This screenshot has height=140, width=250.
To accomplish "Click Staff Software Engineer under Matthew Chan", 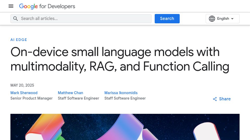I will tap(78, 98).
